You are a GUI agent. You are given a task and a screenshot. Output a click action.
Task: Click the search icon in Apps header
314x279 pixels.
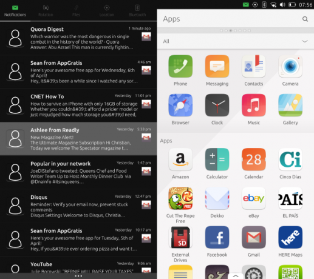click(x=305, y=19)
